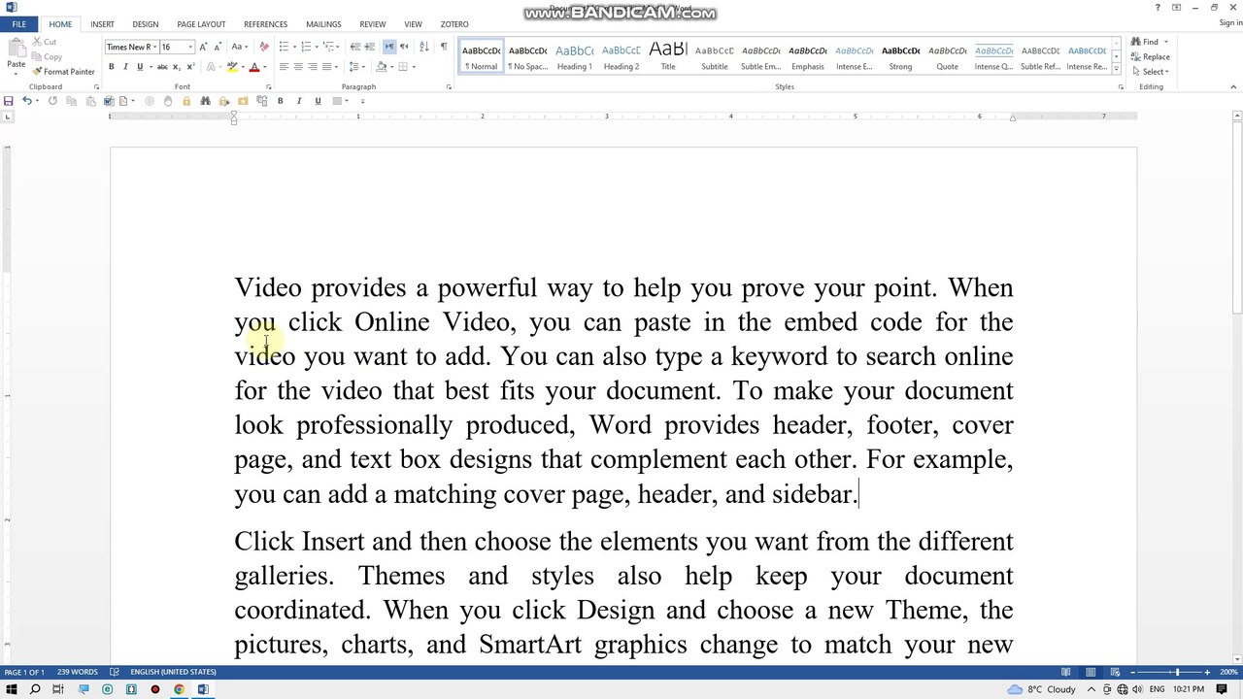
Task: Save document from Quick Access Toolbar
Action: (9, 101)
